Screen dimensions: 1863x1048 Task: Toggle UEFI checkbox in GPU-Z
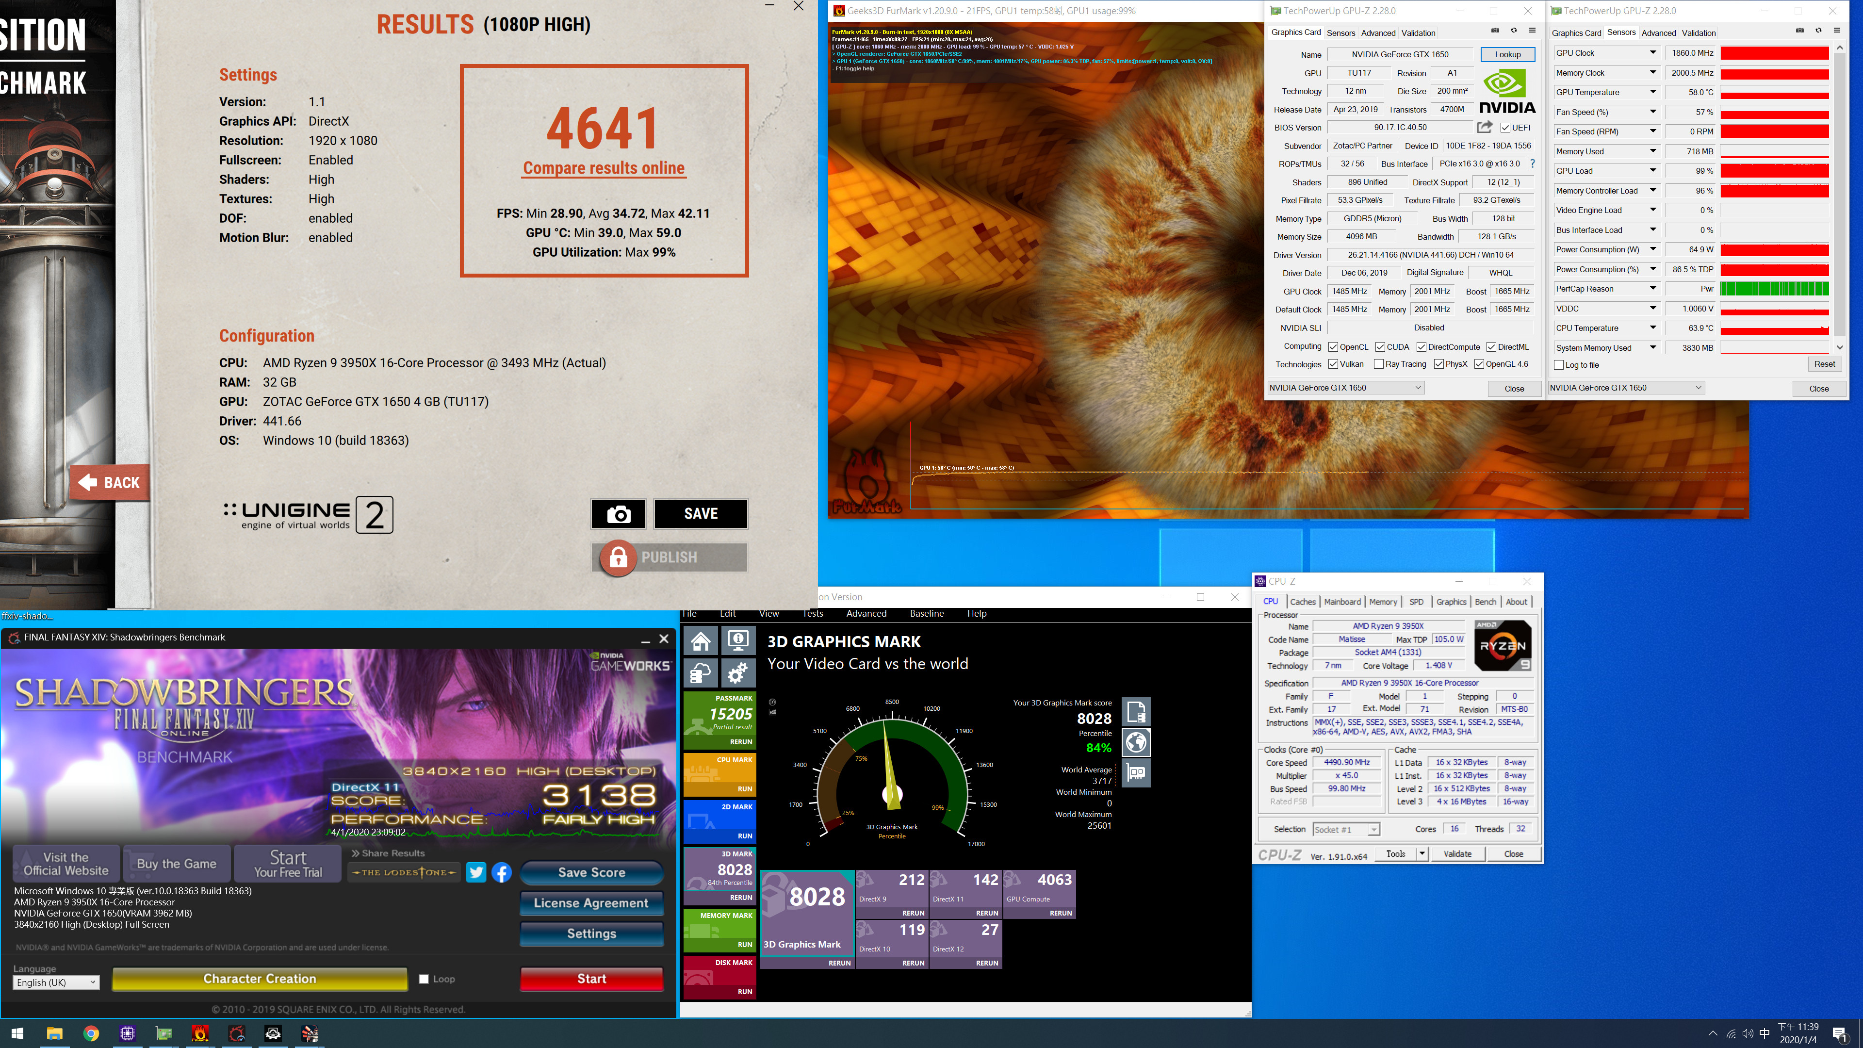click(1506, 127)
